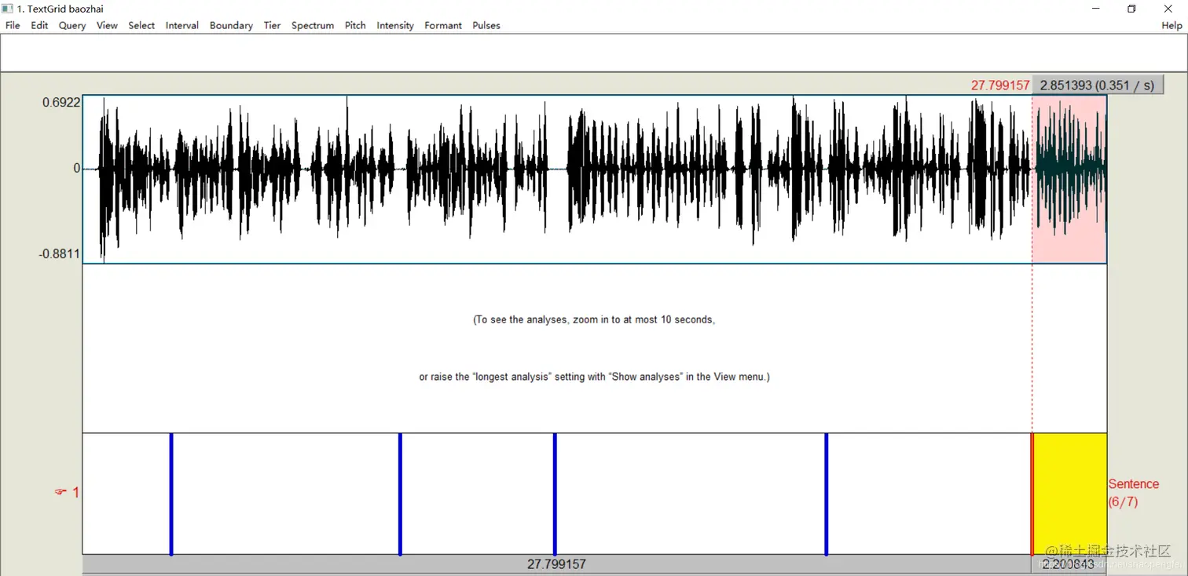Open the Pulses menu
1188x576 pixels.
[x=486, y=25]
